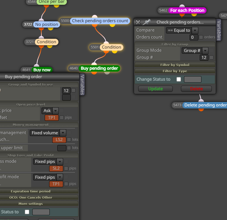Screen dimensions: 227x220
Task: Collapse the Stop-Loss and Take-Profit section
Action: click(x=39, y=155)
